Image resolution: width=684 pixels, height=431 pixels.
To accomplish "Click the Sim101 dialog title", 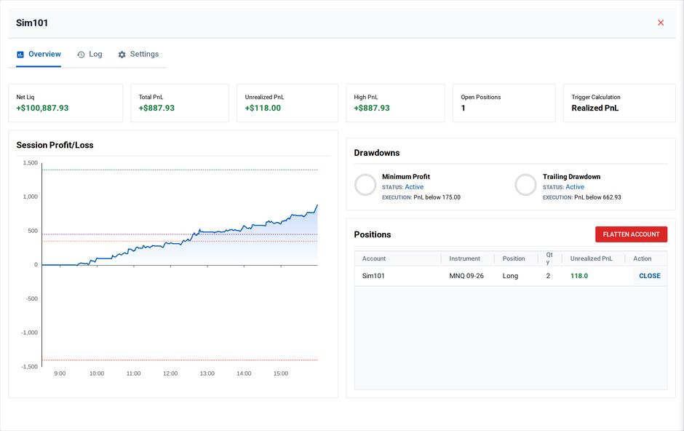I will point(32,23).
